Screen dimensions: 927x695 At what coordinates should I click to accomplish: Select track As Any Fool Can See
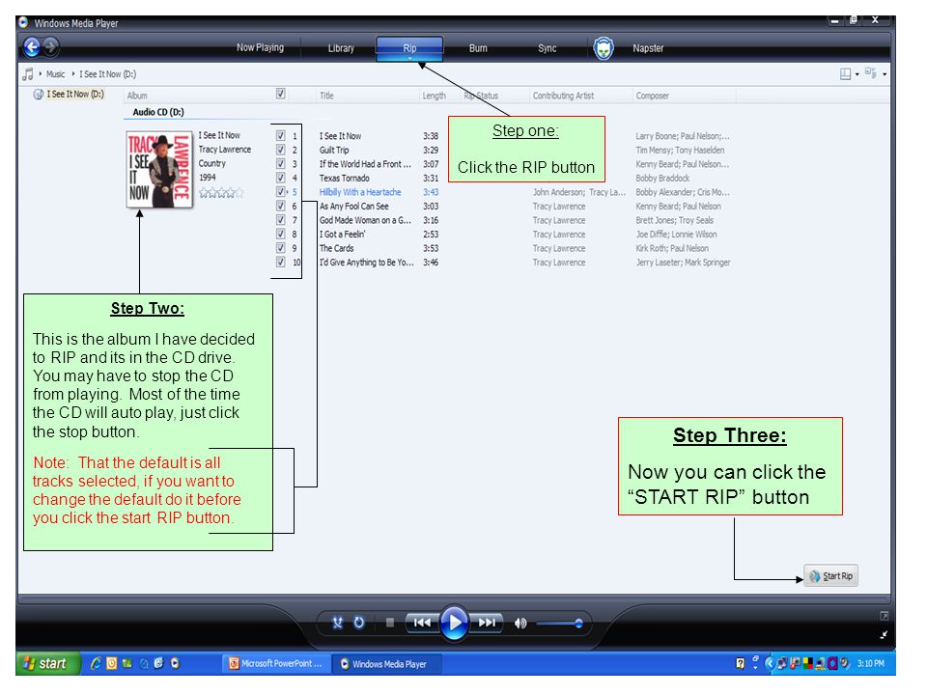click(354, 207)
